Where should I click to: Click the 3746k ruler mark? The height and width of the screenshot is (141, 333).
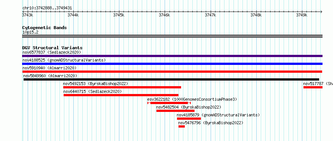[x=165, y=15]
